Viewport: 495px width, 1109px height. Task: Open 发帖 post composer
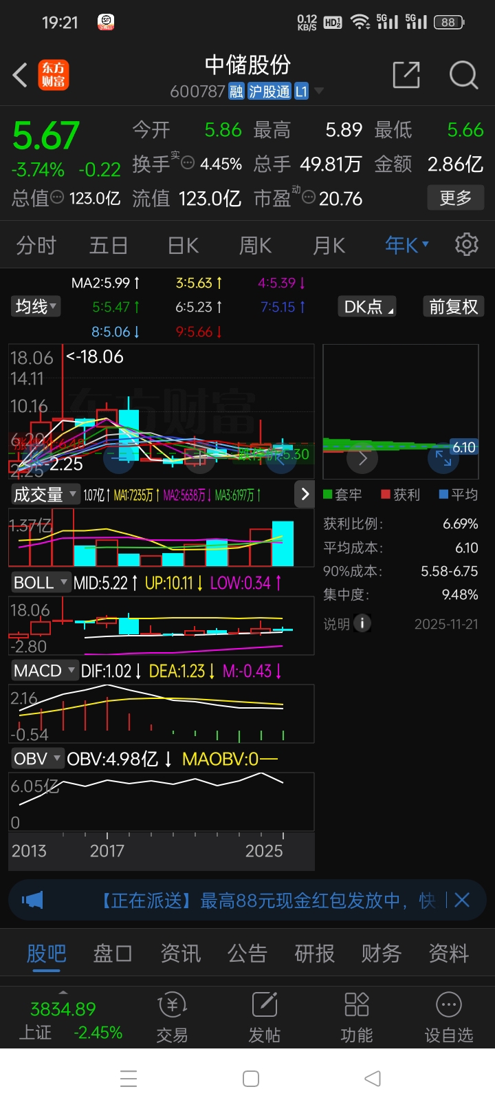tap(264, 1018)
